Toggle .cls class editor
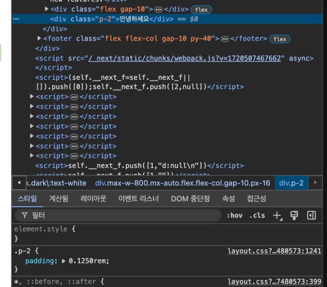The width and height of the screenshot is (327, 287). click(258, 215)
